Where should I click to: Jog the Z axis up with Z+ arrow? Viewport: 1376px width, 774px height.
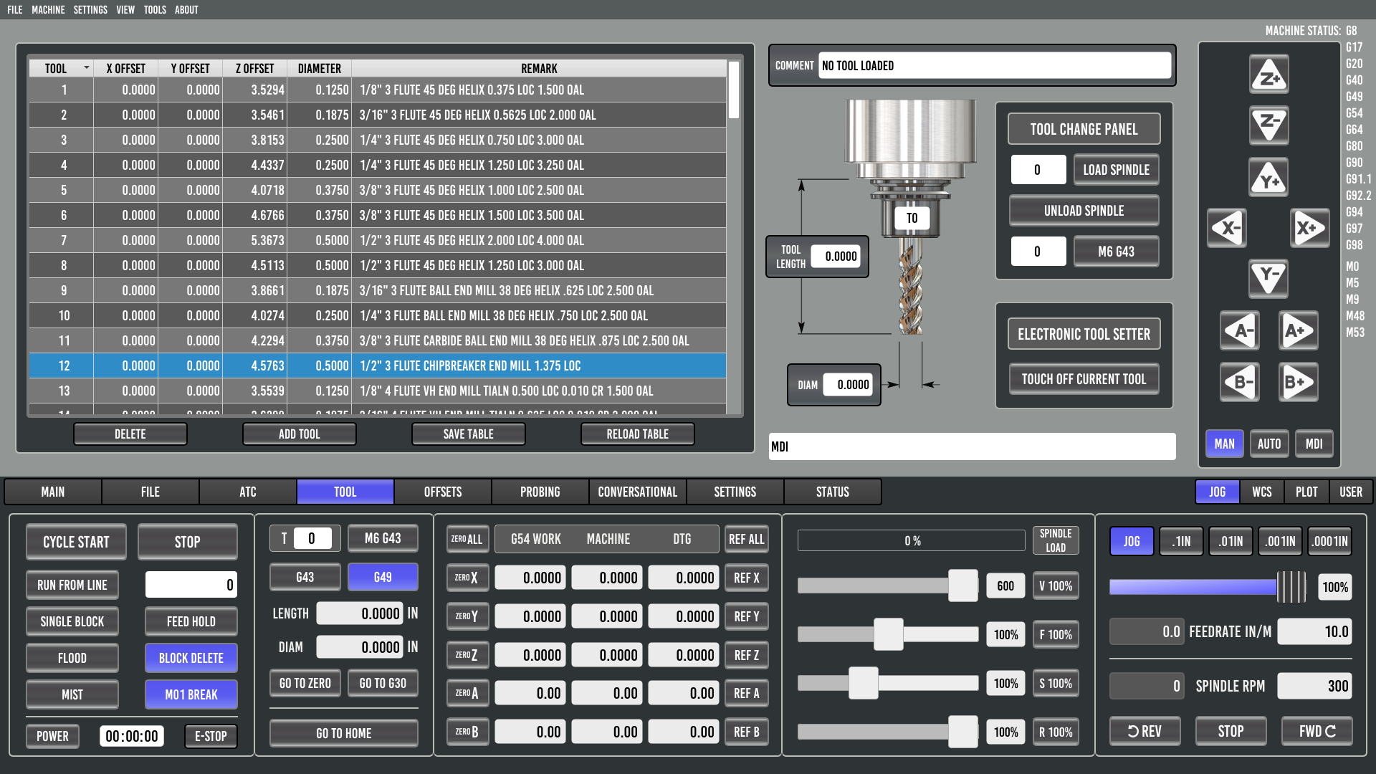1268,75
